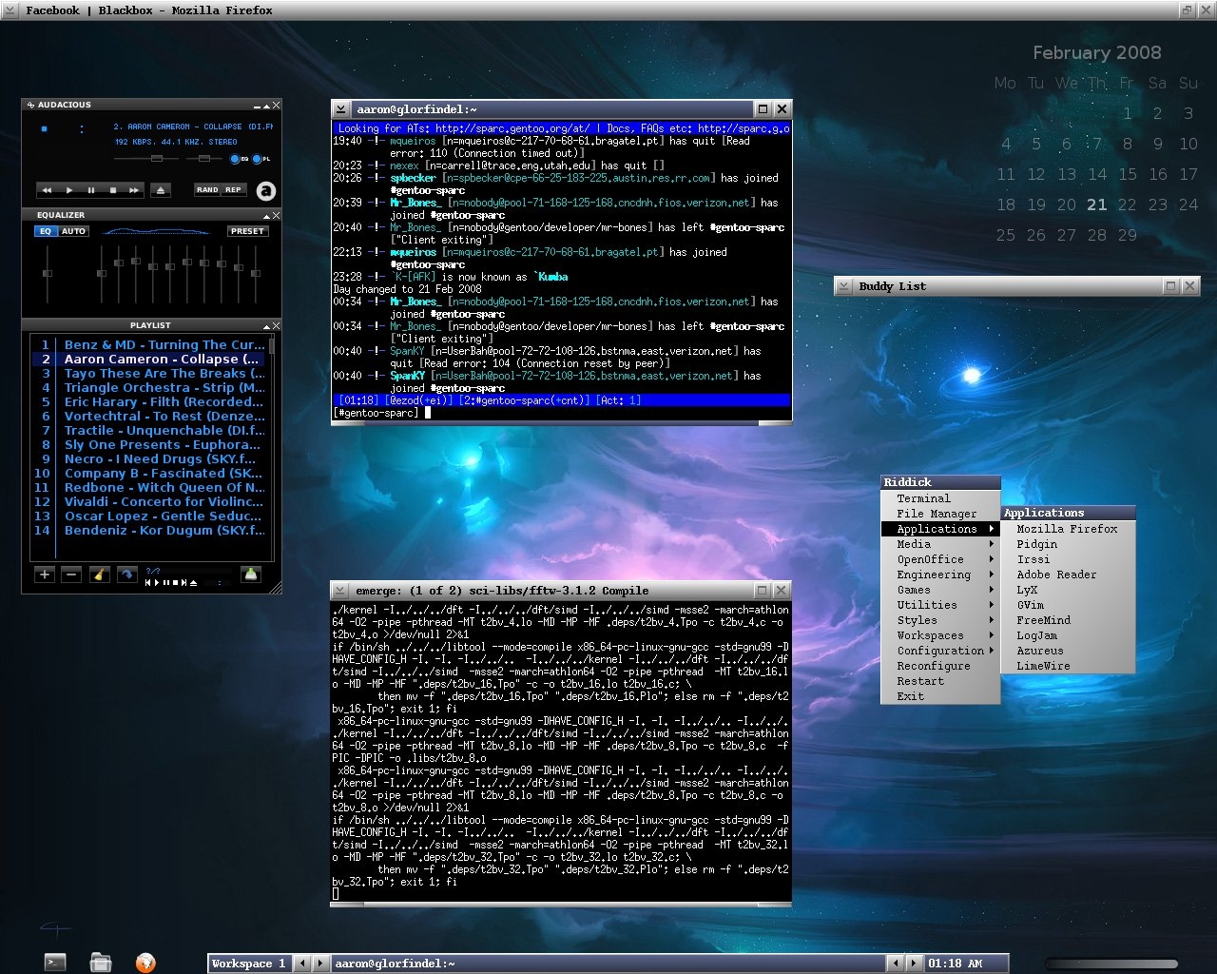
Task: Expand the Workspaces submenu
Action: pyautogui.click(x=940, y=635)
